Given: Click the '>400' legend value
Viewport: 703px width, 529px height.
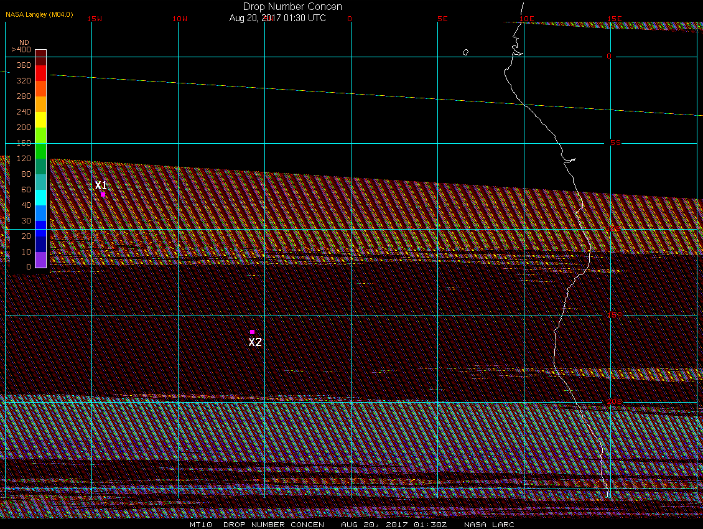Looking at the screenshot, I should coord(21,49).
